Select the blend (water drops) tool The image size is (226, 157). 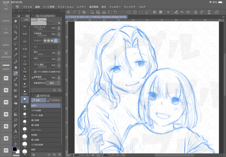pos(16,90)
